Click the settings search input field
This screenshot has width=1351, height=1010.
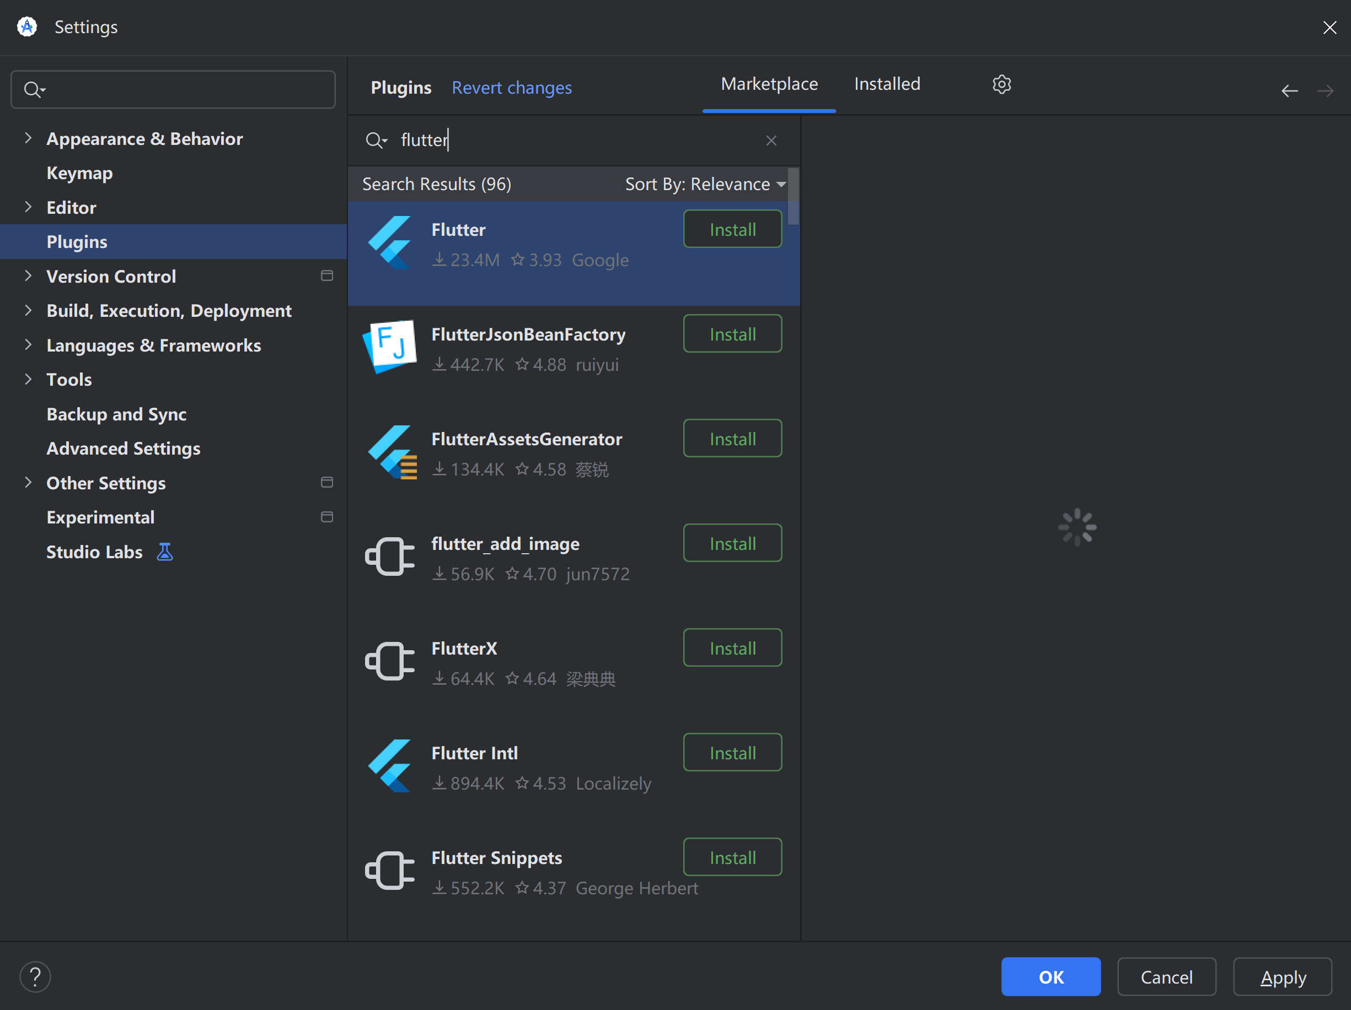(x=183, y=90)
